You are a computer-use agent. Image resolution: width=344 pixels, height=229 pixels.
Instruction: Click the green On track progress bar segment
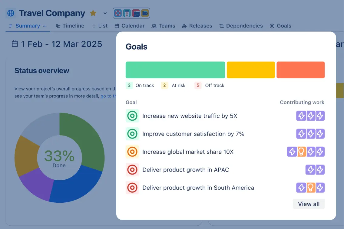pyautogui.click(x=175, y=70)
